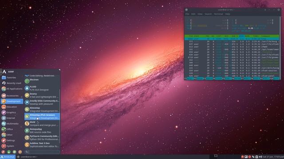
Task: Launch KDevelop Integrated Development Environment
Action: coord(42,109)
